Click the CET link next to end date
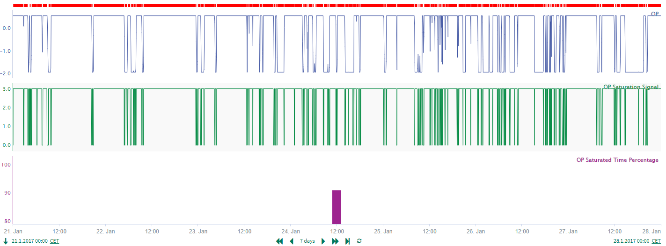This screenshot has width=666, height=246. 656,241
